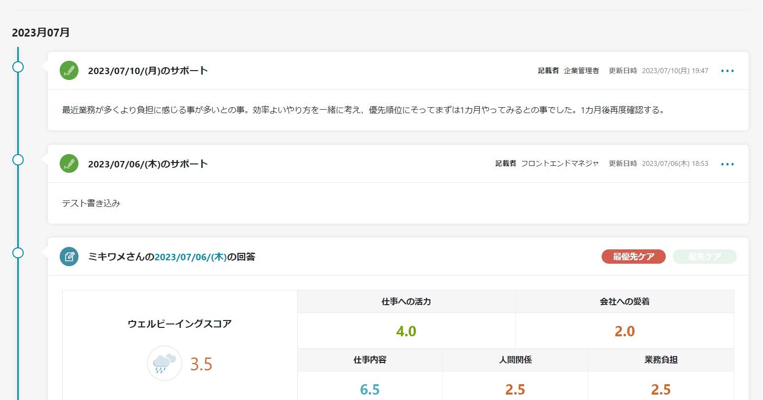Screen dimensions: 763x400
Task: Toggle the 最優先ケア red tag
Action: point(633,257)
